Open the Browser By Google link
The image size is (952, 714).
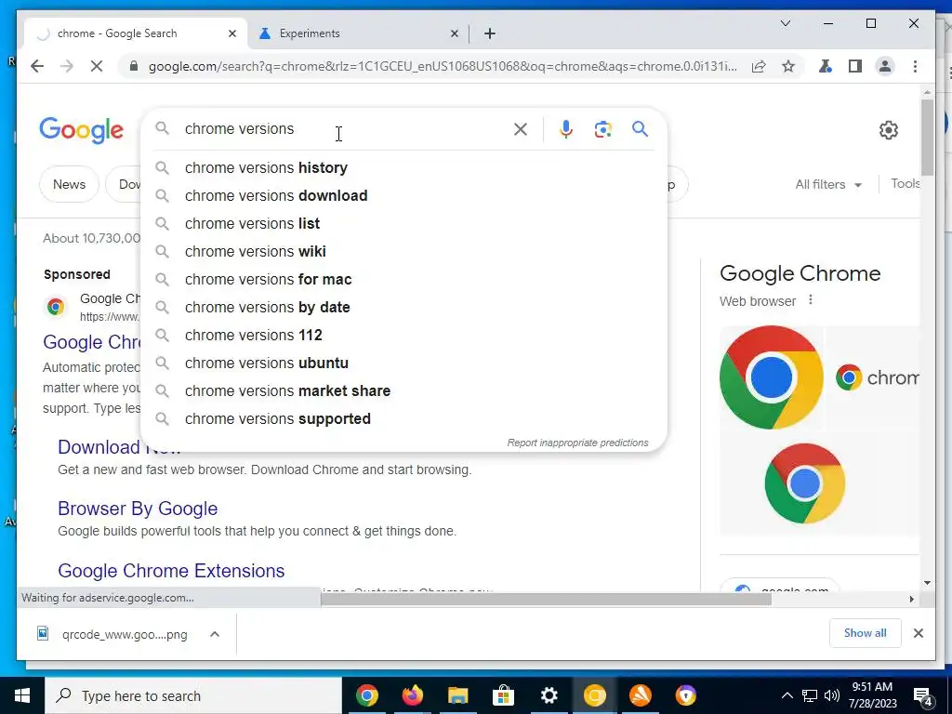pyautogui.click(x=138, y=509)
